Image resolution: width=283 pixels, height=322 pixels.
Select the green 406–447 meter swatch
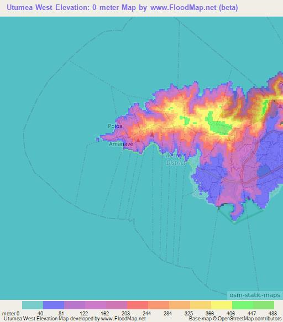tap(243, 305)
